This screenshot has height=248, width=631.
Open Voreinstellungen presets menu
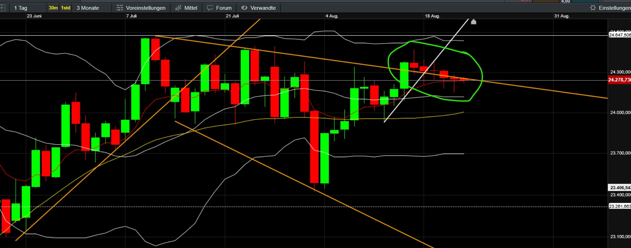coord(141,8)
